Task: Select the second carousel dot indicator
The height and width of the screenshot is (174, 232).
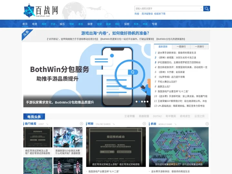Action: [140, 101]
